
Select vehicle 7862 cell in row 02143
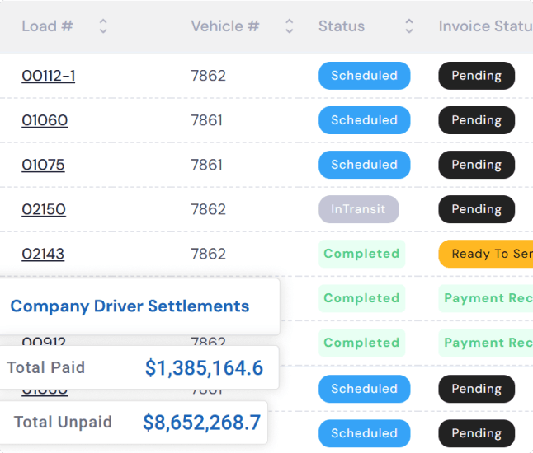[208, 254]
